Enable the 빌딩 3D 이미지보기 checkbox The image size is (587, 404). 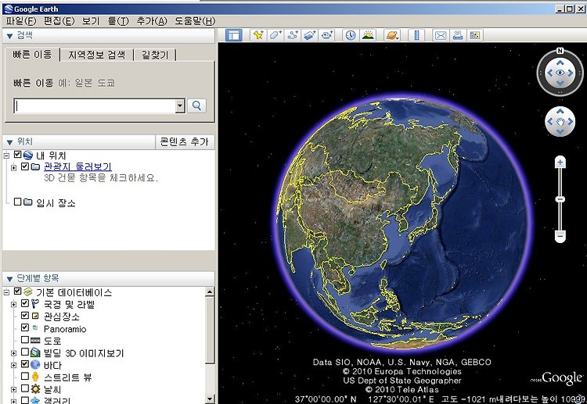25,352
